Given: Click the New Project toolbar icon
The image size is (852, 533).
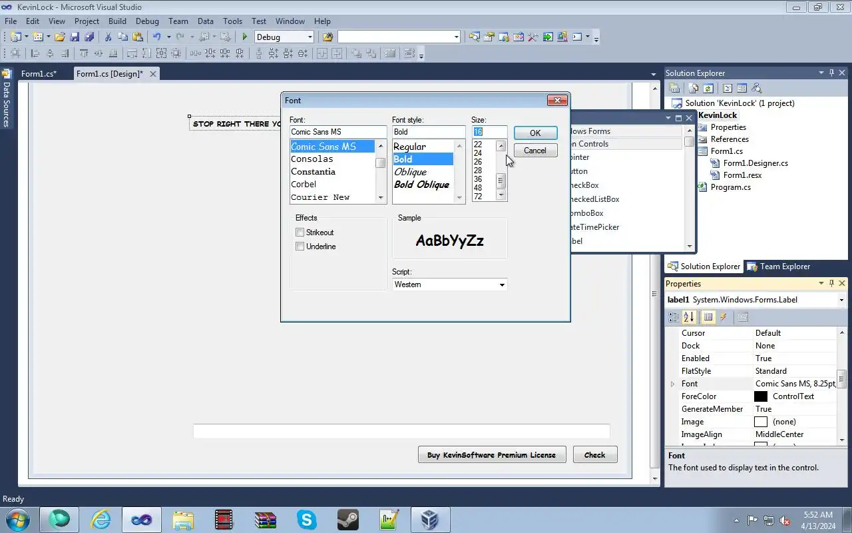Looking at the screenshot, I should click(15, 37).
